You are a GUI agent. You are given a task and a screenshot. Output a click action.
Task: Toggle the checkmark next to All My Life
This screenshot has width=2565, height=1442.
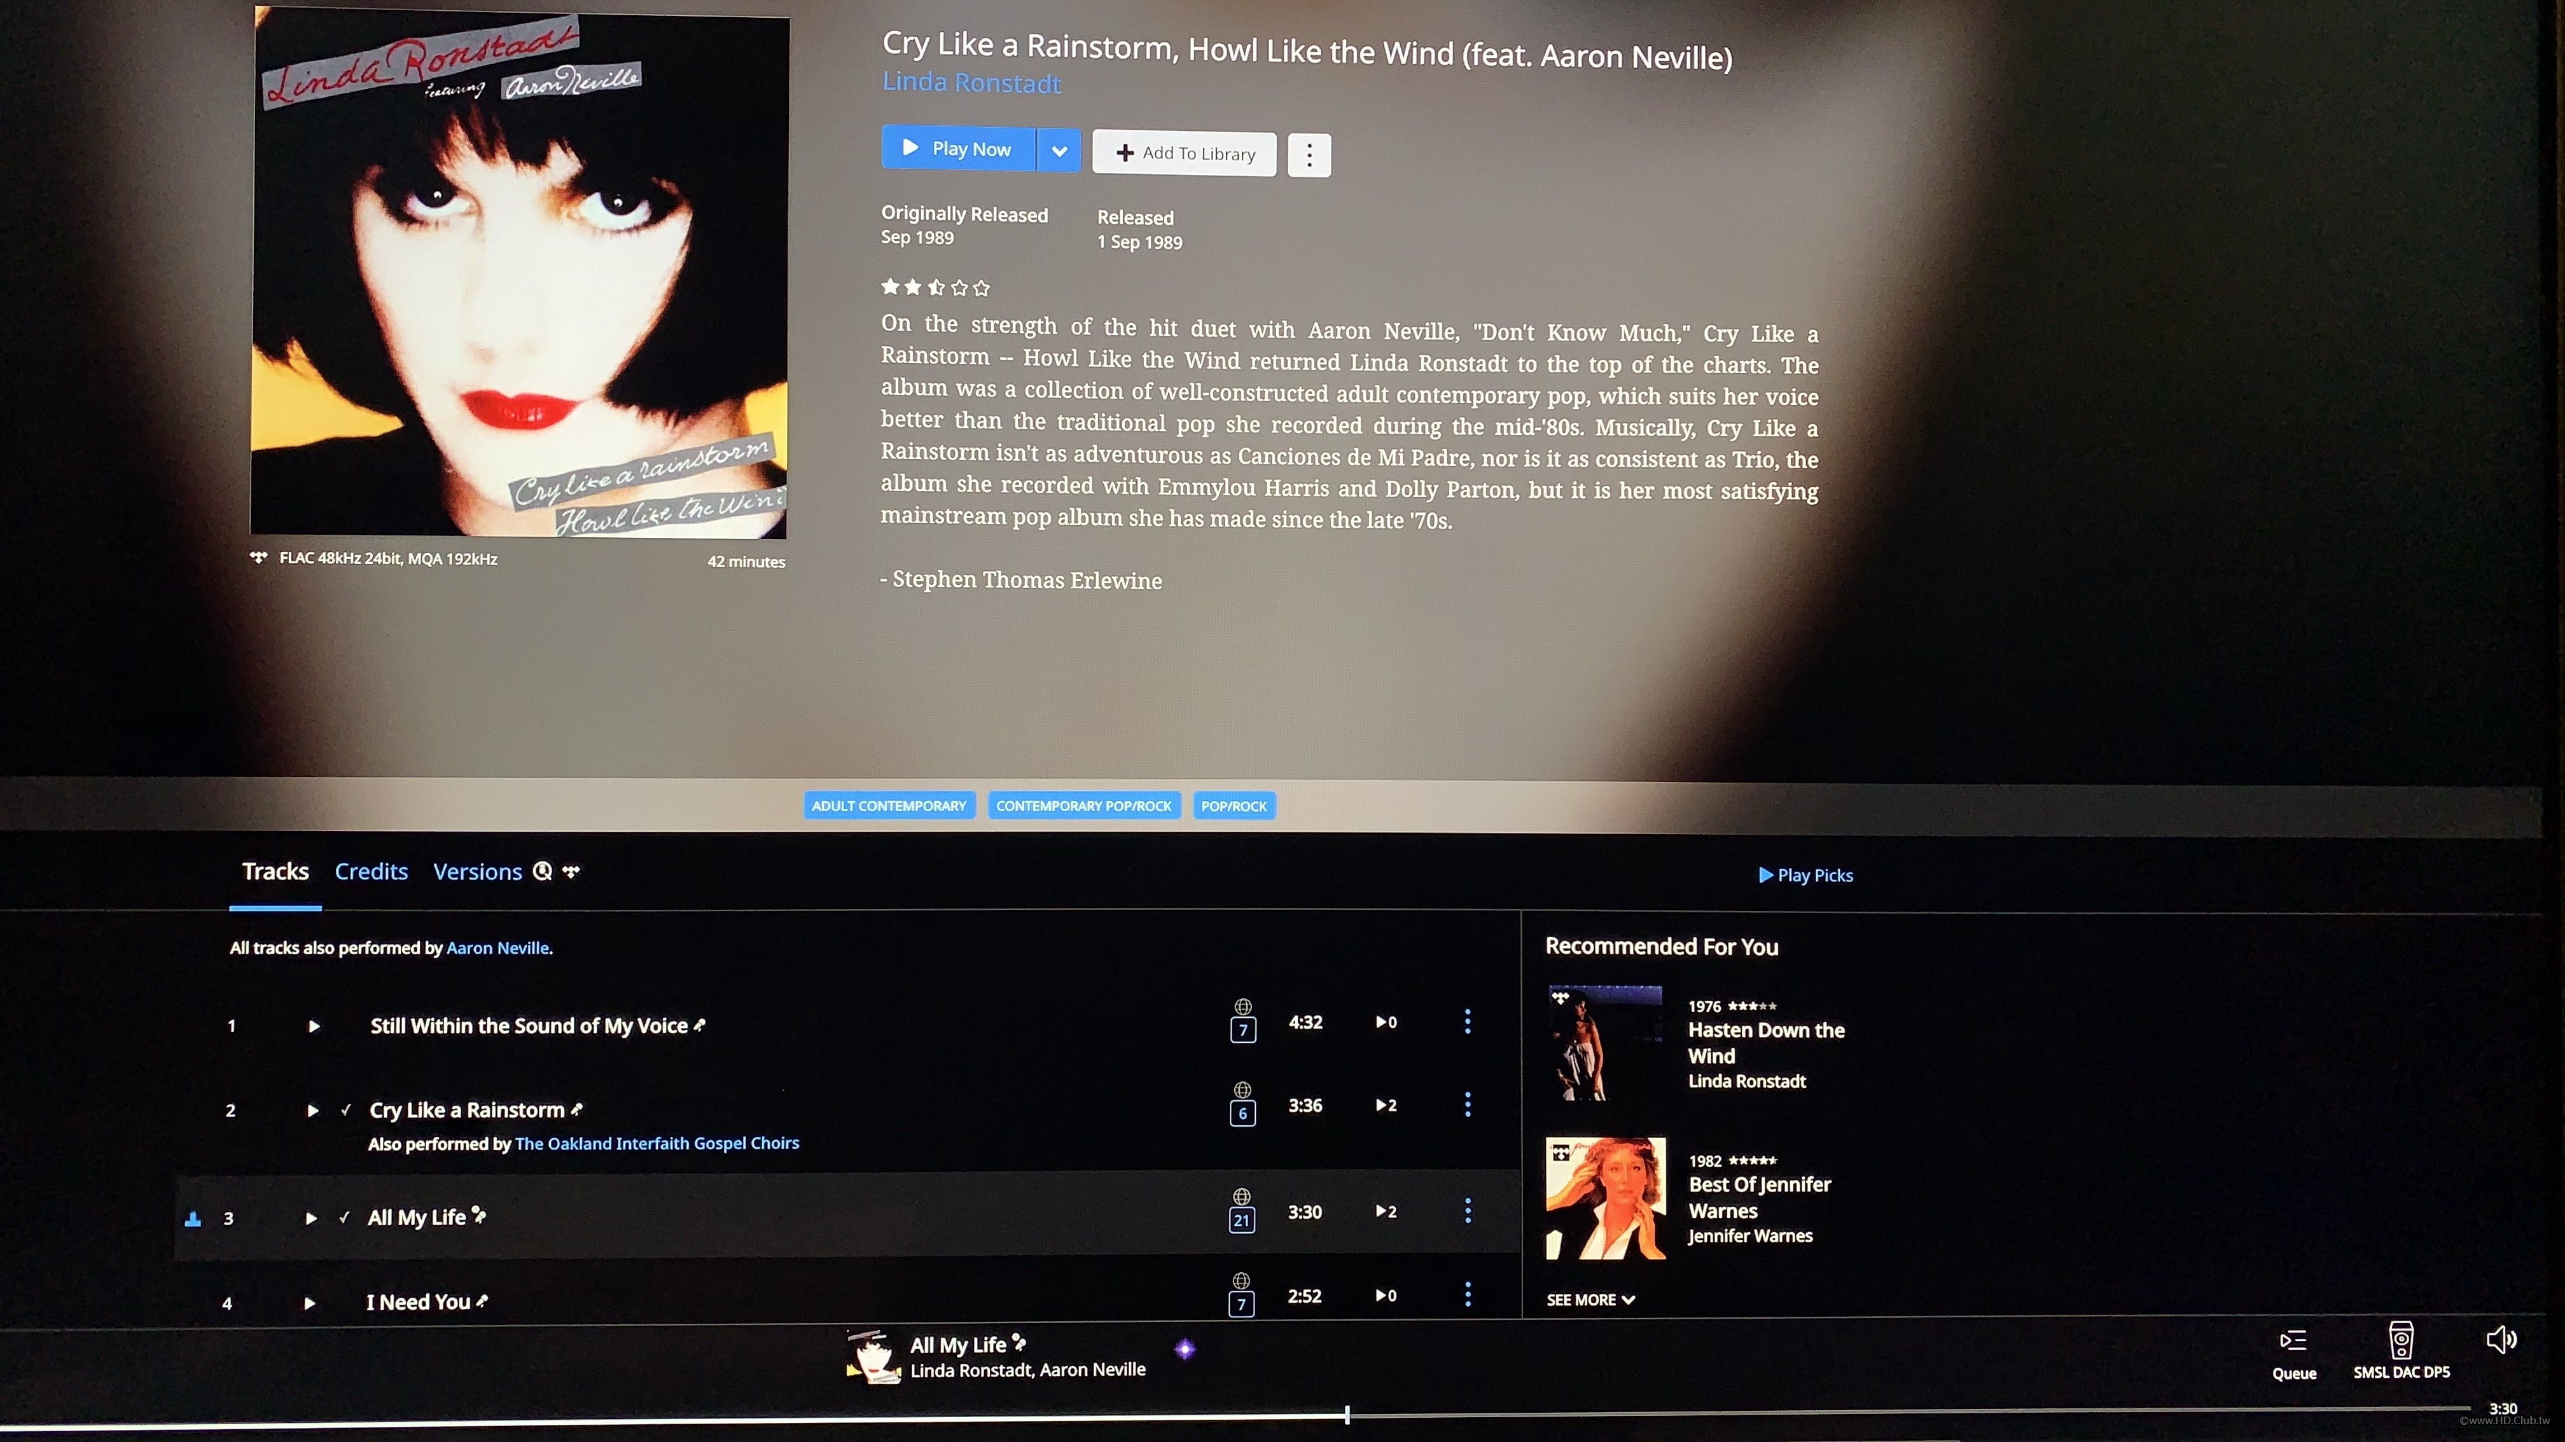pyautogui.click(x=344, y=1217)
